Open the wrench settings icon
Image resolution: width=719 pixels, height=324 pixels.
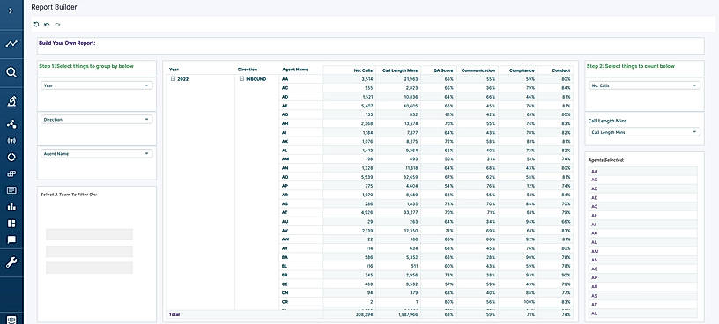tap(11, 262)
